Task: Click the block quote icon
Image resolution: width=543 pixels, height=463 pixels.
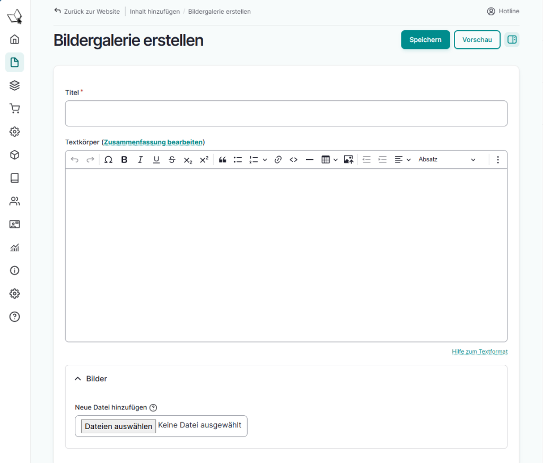Action: [223, 160]
